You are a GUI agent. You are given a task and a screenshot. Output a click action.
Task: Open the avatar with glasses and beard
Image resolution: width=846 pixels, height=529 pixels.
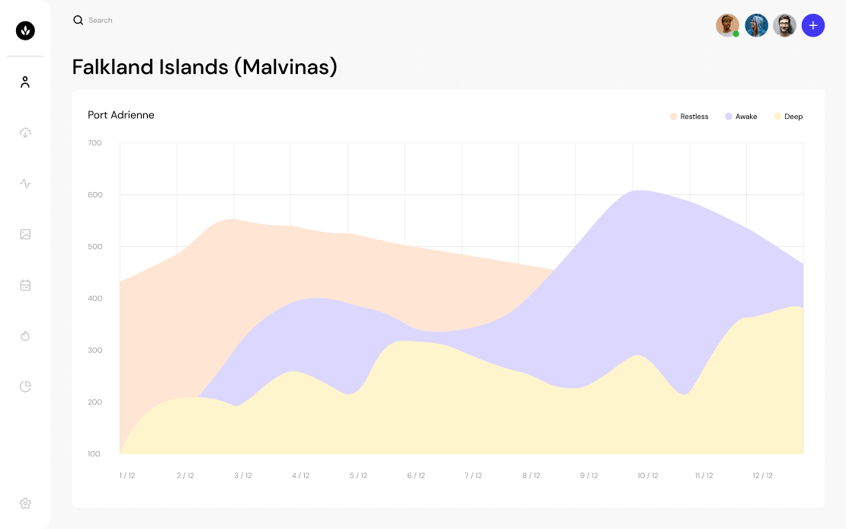pyautogui.click(x=784, y=25)
